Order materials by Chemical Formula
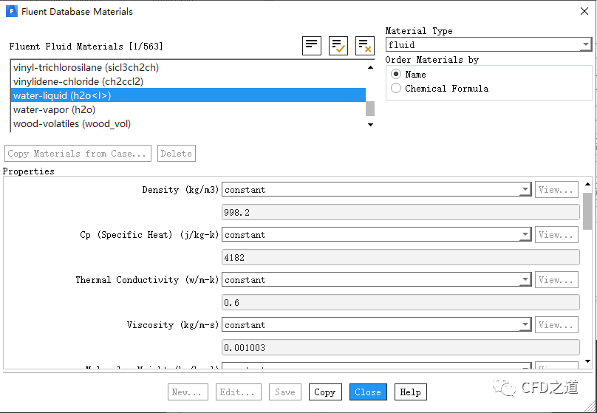This screenshot has height=413, width=597. tap(397, 89)
